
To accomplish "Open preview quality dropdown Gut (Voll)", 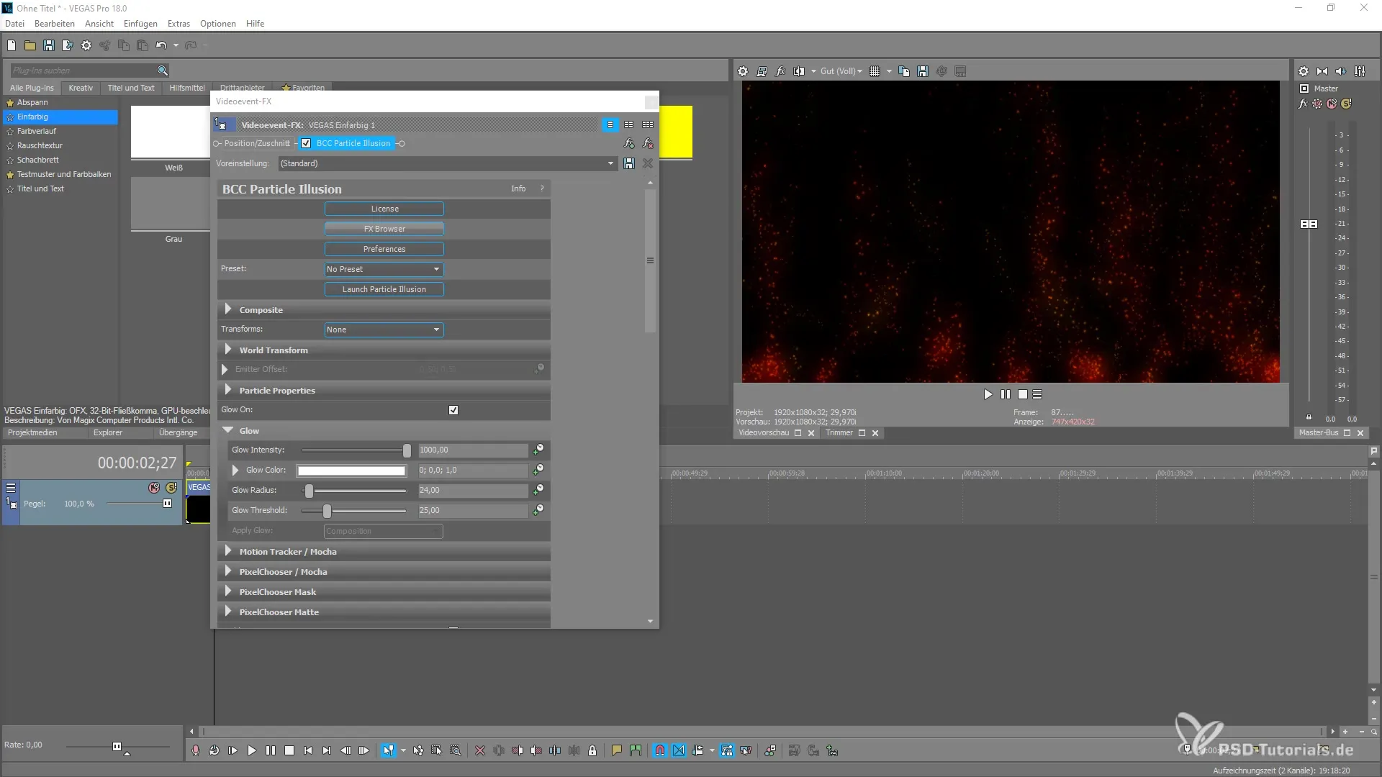I will click(841, 71).
